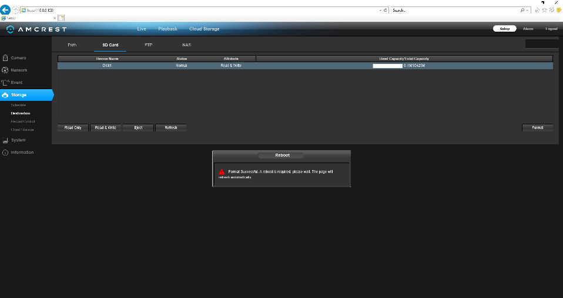Viewport: 563px width, 298px height.
Task: Open the Favorites star icon
Action: (544, 10)
